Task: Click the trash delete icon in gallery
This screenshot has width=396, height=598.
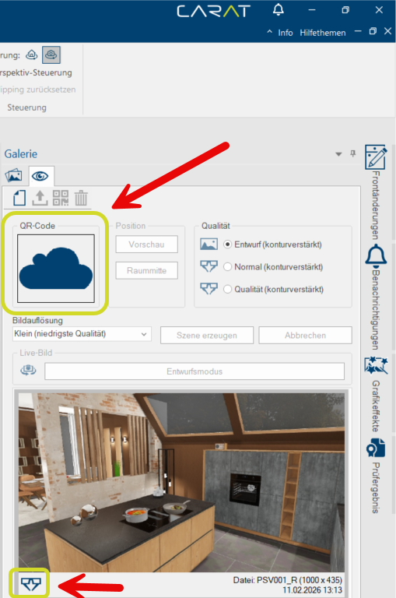Action: 81,199
